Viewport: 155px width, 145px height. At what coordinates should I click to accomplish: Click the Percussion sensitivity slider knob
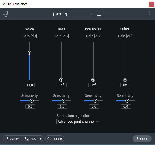point(95,101)
